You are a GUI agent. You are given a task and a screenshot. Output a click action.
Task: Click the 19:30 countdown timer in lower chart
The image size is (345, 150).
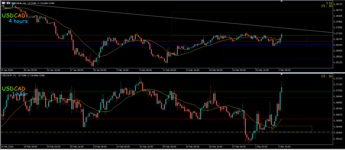[327, 77]
